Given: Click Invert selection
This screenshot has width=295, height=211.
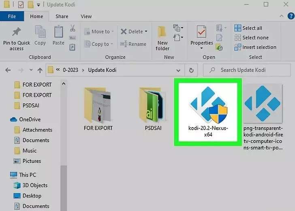Looking at the screenshot, I should (255, 47).
